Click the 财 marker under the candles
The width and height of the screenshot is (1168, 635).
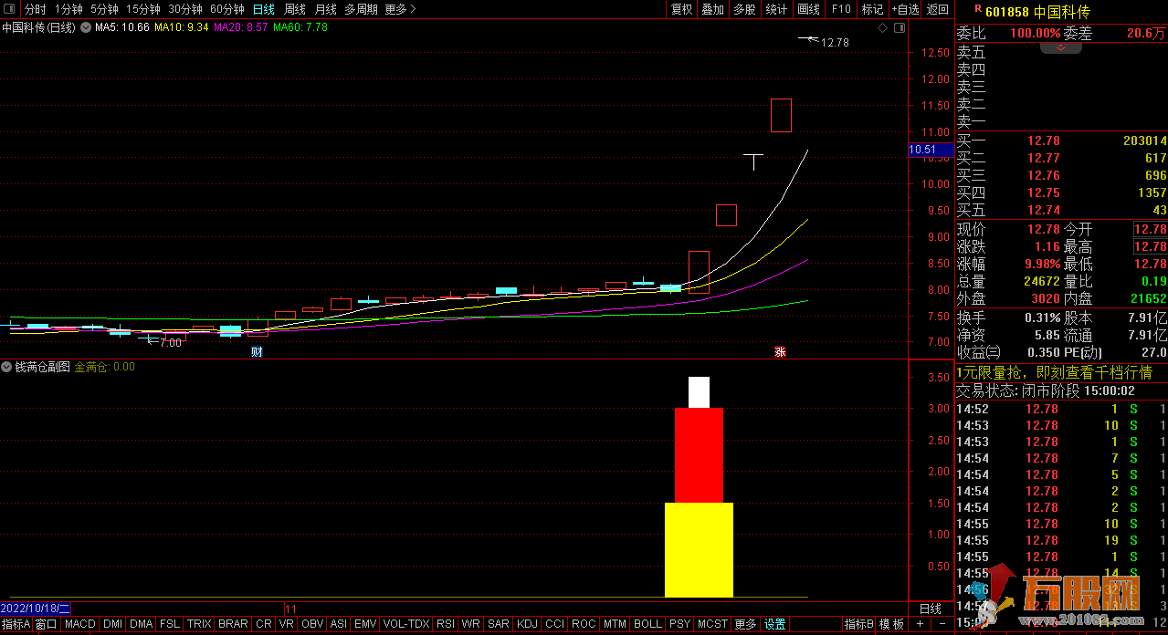tap(257, 351)
